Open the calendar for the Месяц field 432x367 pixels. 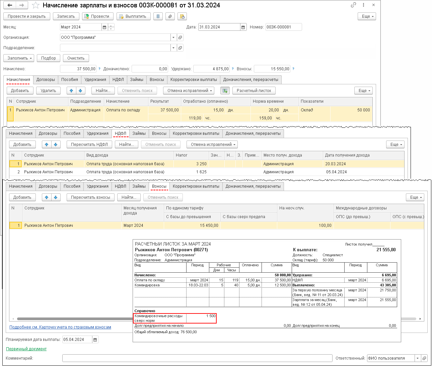coord(104,27)
